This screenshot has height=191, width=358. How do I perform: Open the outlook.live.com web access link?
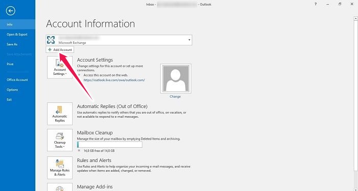click(114, 80)
